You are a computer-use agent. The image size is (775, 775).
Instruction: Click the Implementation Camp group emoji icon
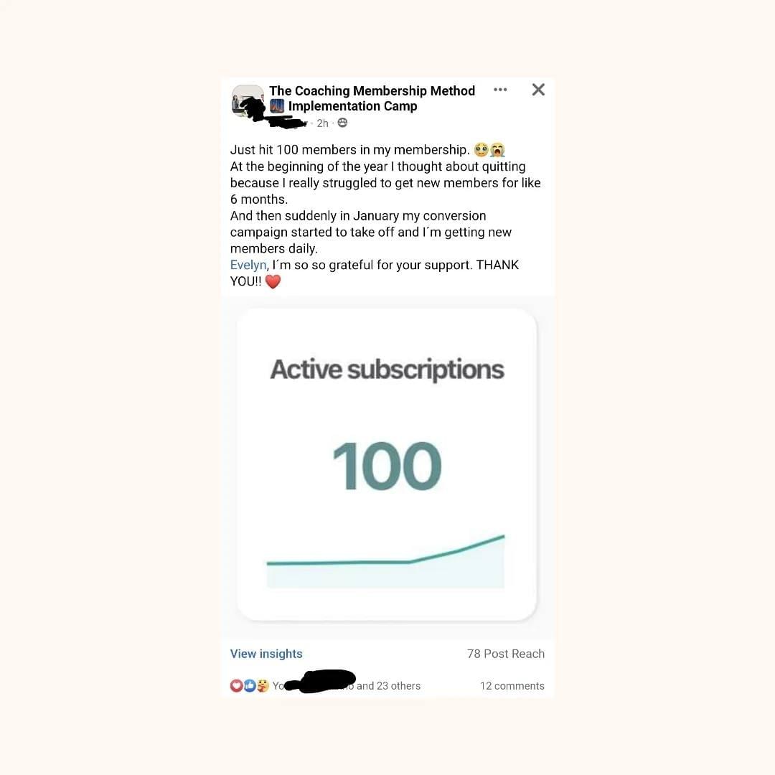point(277,105)
